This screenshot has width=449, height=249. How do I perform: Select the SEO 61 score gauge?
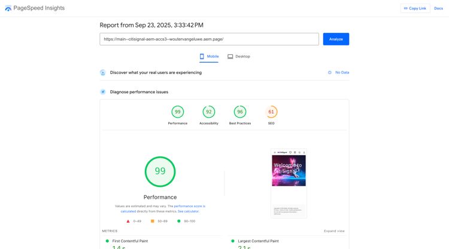[271, 112]
